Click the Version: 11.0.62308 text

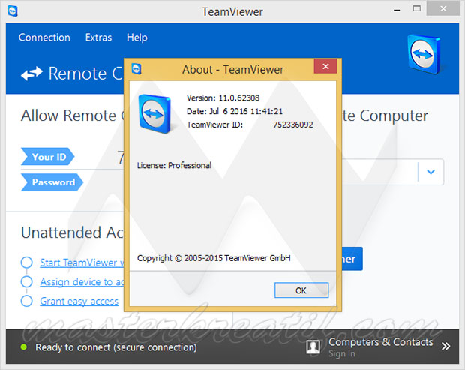[x=223, y=98]
